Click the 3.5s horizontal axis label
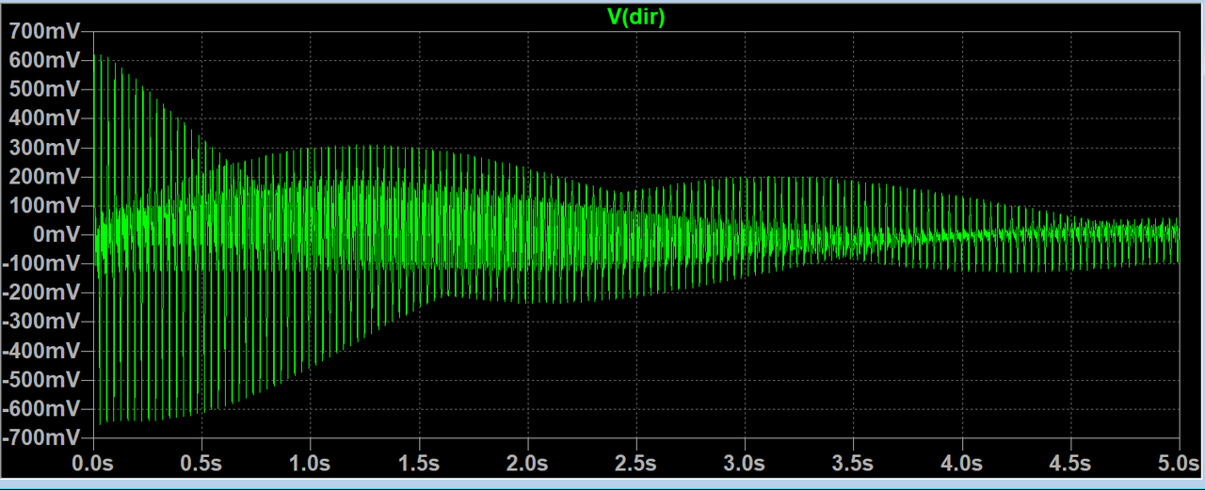This screenshot has width=1205, height=490. point(853,464)
